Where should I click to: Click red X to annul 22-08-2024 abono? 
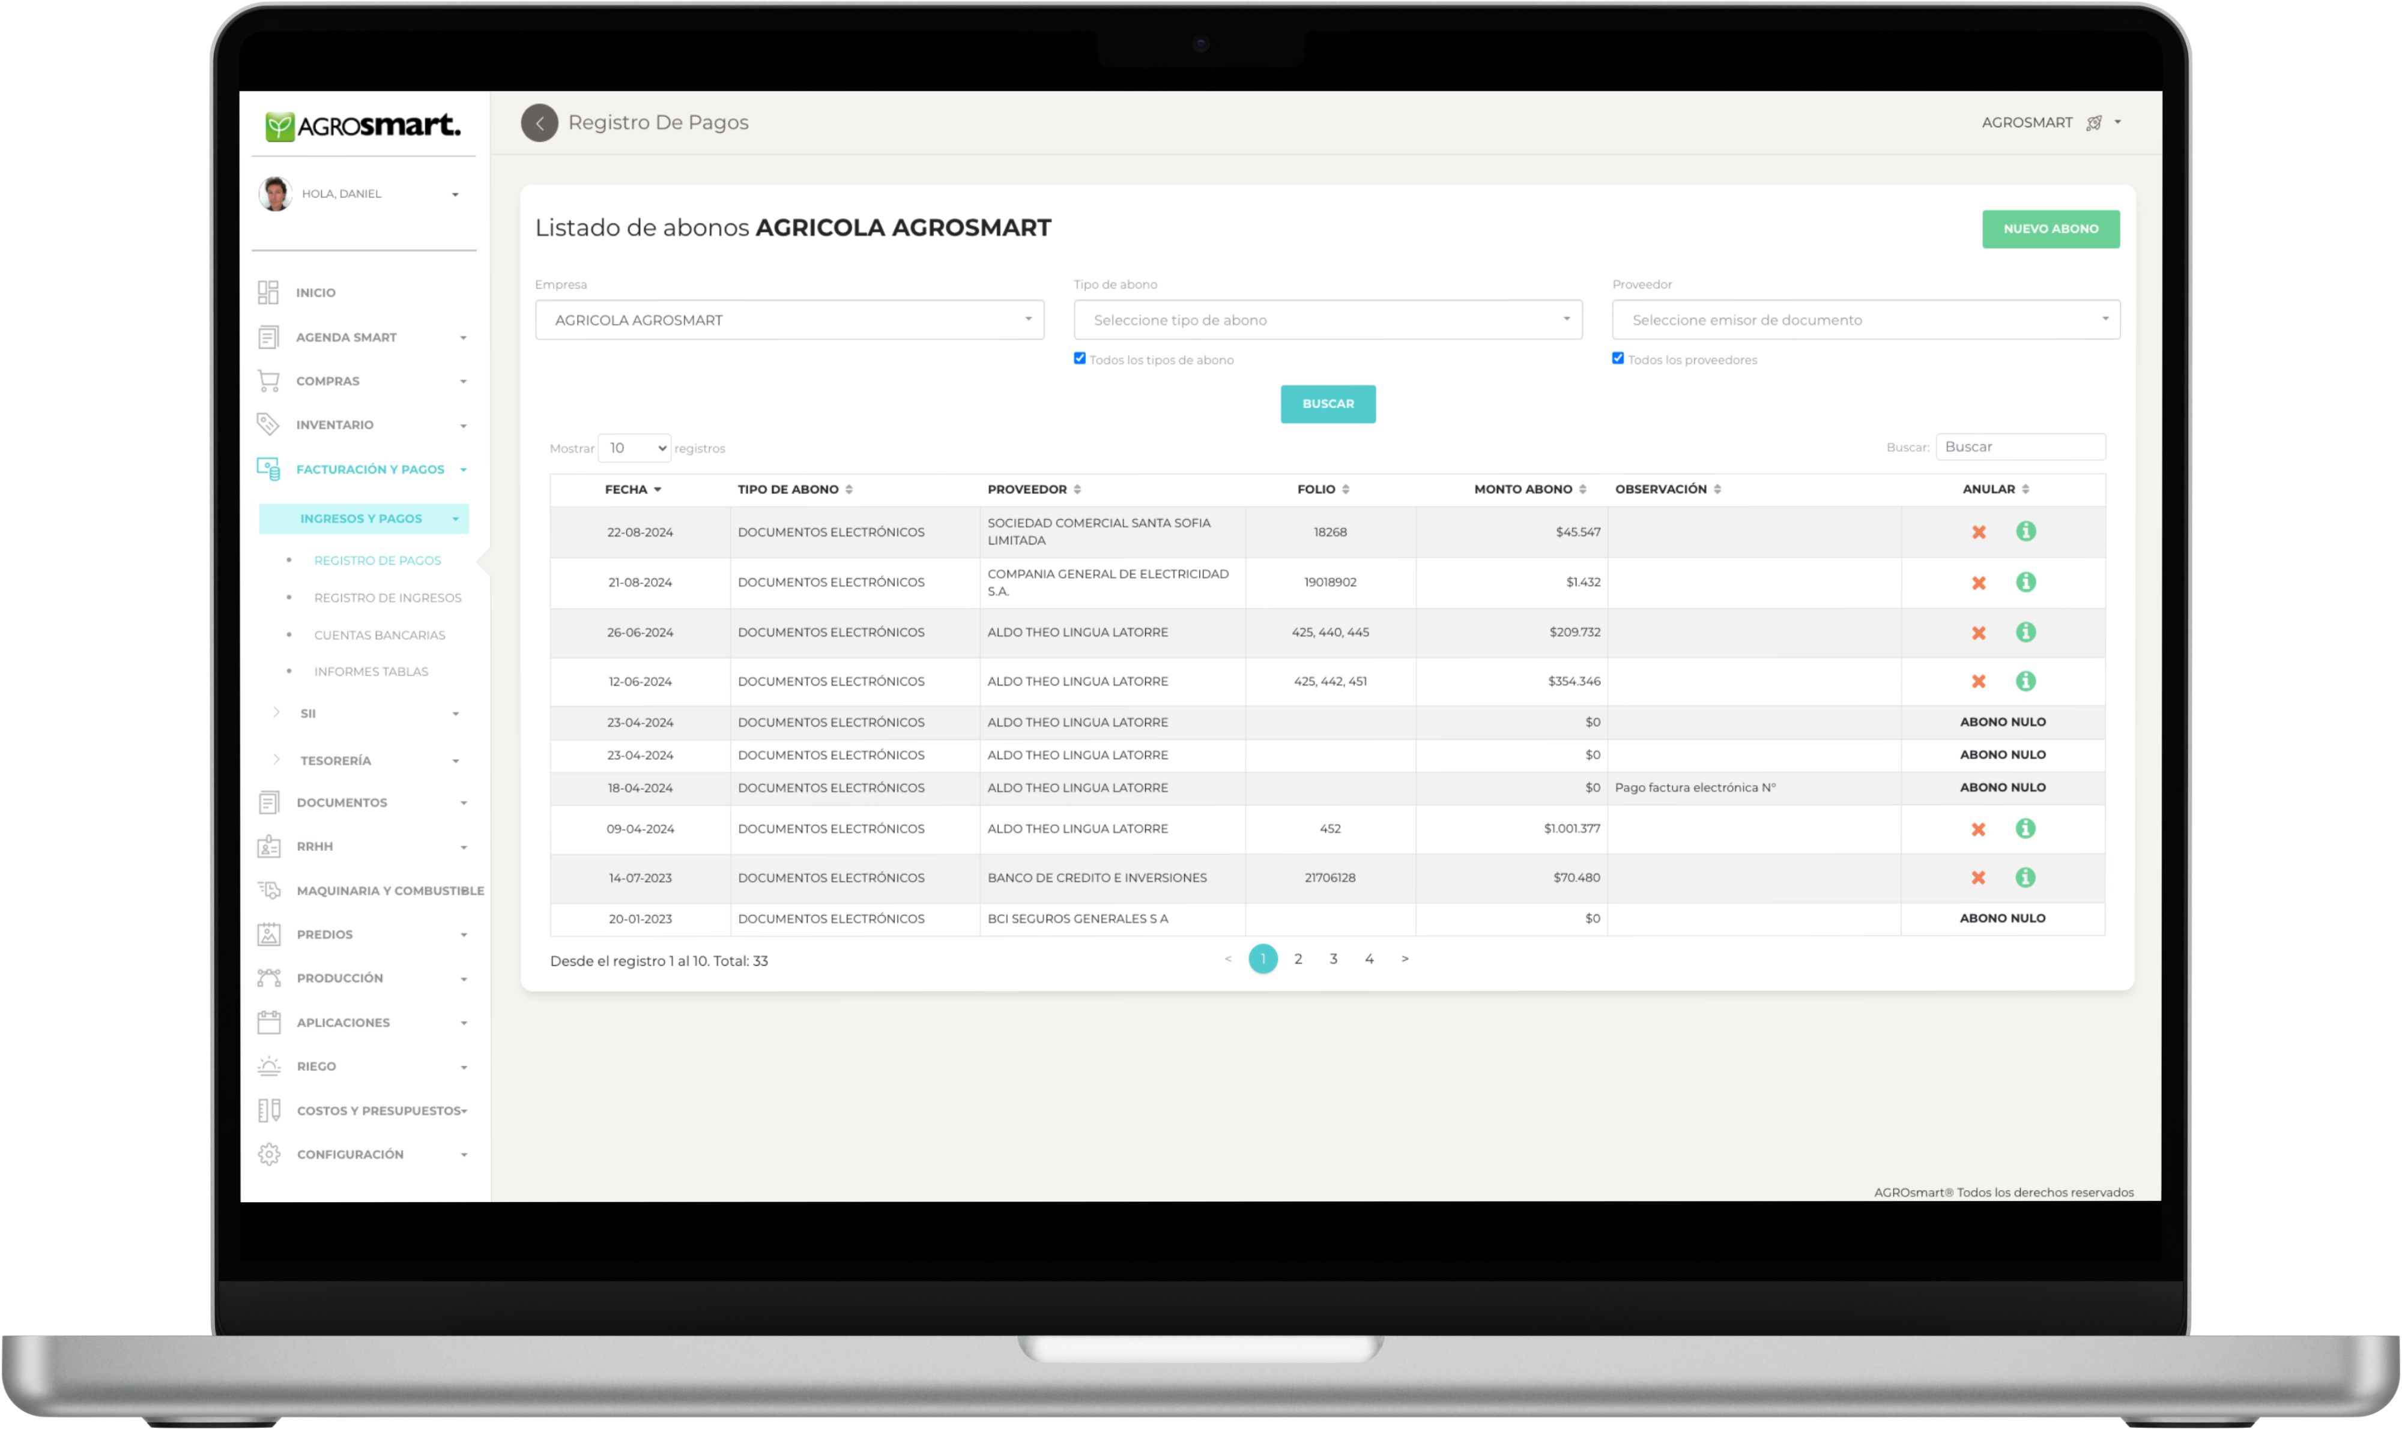[1978, 532]
